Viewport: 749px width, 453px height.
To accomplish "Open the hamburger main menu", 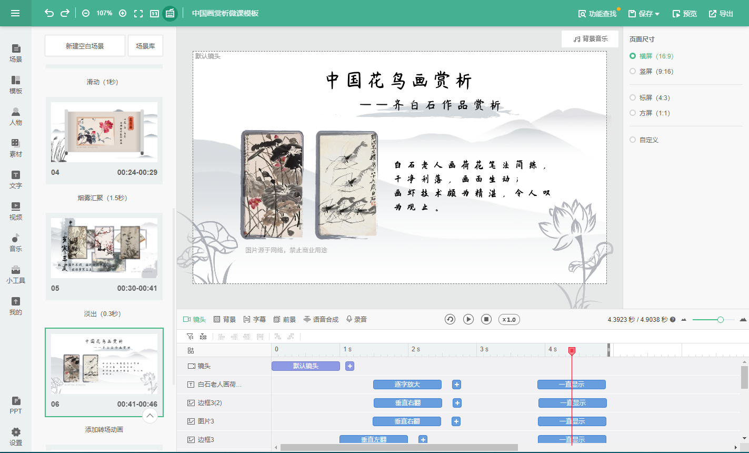I will [x=15, y=13].
